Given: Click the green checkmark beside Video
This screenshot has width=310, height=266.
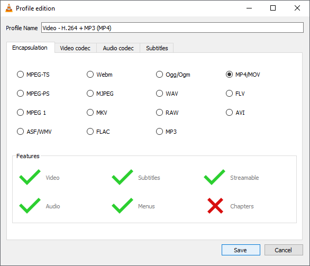Looking at the screenshot, I should pyautogui.click(x=30, y=177).
